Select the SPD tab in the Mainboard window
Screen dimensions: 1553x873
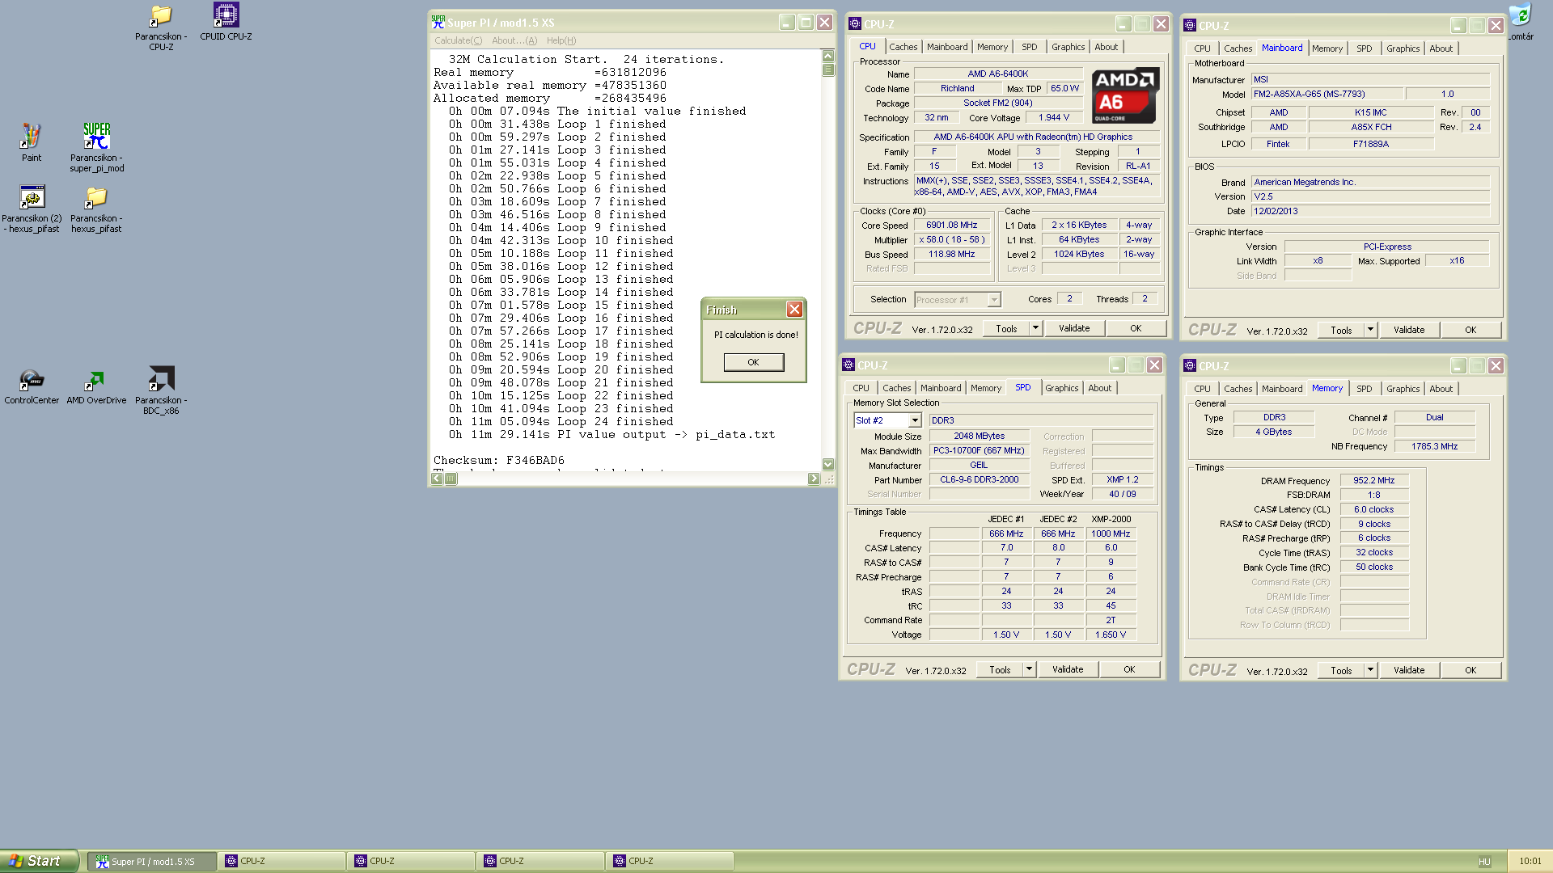[x=1364, y=48]
